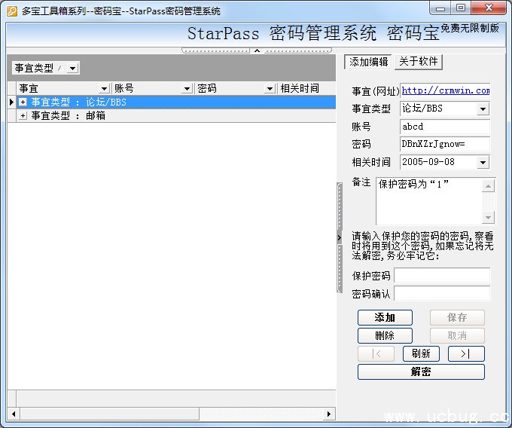Open the 事宜类型 grouping dropdown arrow
This screenshot has height=428, width=512.
point(72,68)
